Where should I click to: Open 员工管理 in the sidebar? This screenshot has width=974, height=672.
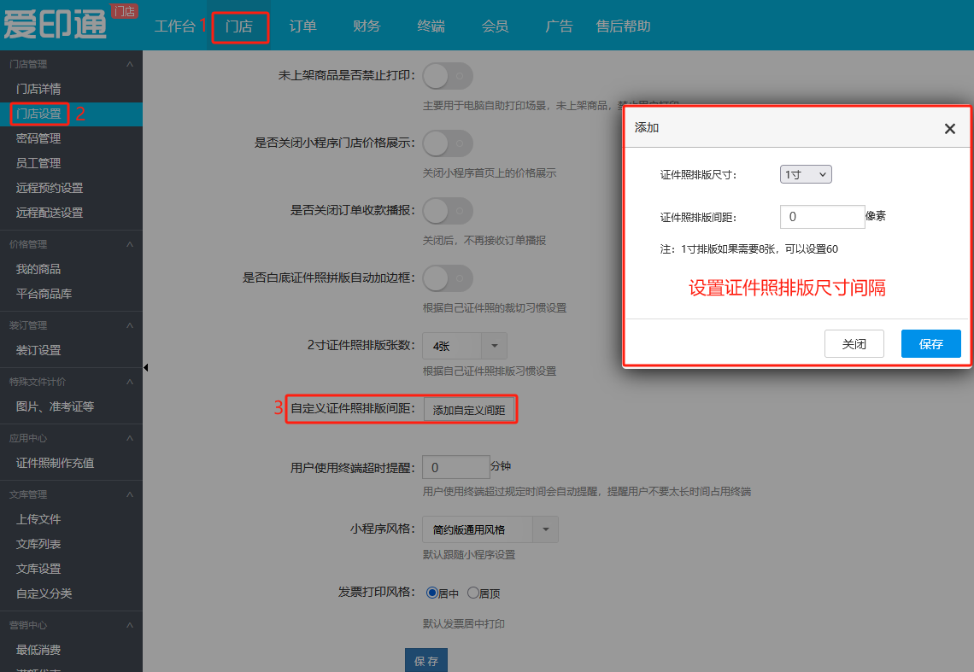click(38, 163)
